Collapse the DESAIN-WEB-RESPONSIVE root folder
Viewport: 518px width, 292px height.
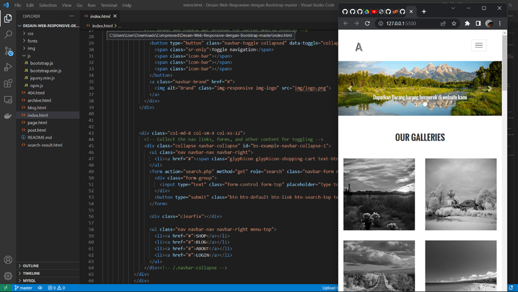coord(48,25)
